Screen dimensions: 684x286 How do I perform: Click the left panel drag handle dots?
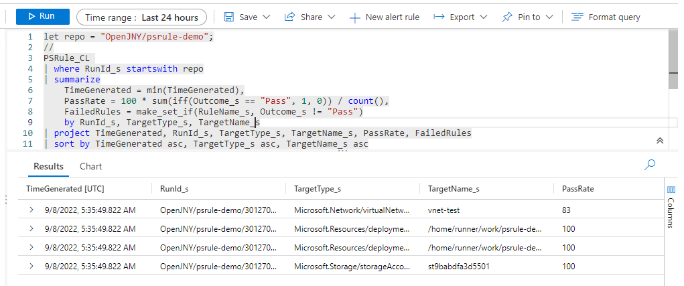[5, 200]
